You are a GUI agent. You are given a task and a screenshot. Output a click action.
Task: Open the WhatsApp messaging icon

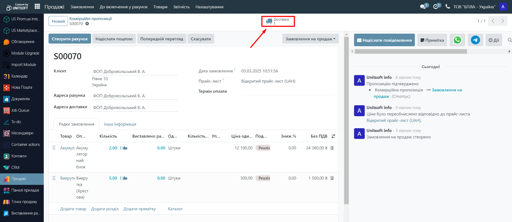(457, 40)
